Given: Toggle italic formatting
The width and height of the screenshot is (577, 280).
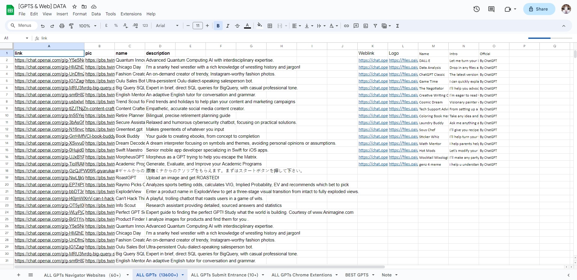Looking at the screenshot, I should (x=227, y=26).
